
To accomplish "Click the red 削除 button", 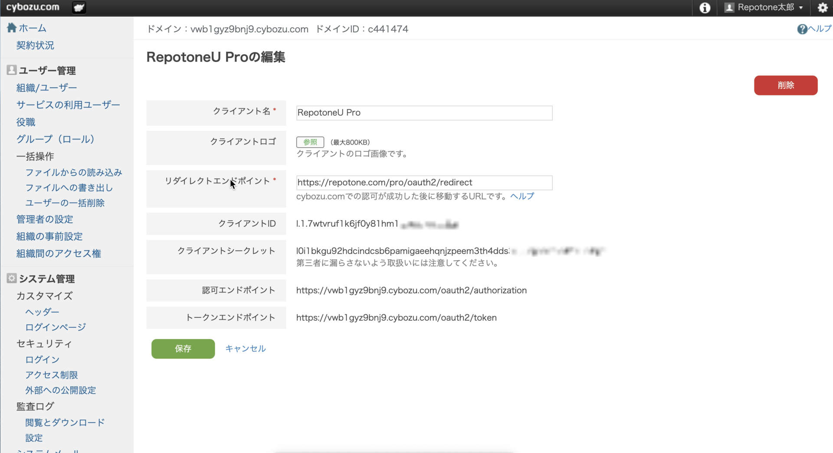I will pos(785,85).
